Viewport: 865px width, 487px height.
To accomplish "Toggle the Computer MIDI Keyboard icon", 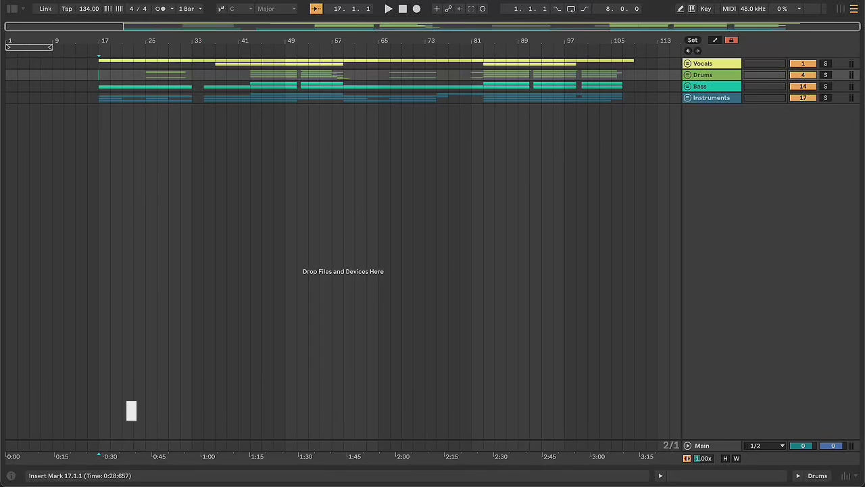I will pos(691,9).
